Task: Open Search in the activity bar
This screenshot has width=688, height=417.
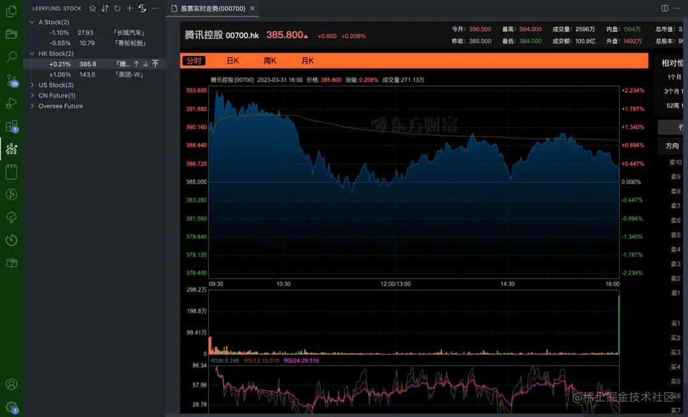Action: tap(11, 57)
